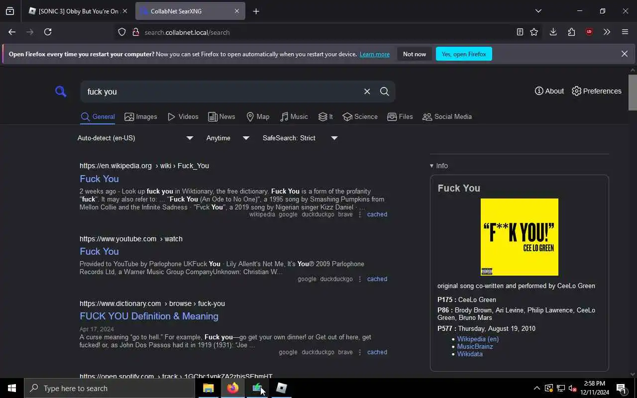
Task: Close the CollabNet SearXNG tab
Action: tap(237, 11)
